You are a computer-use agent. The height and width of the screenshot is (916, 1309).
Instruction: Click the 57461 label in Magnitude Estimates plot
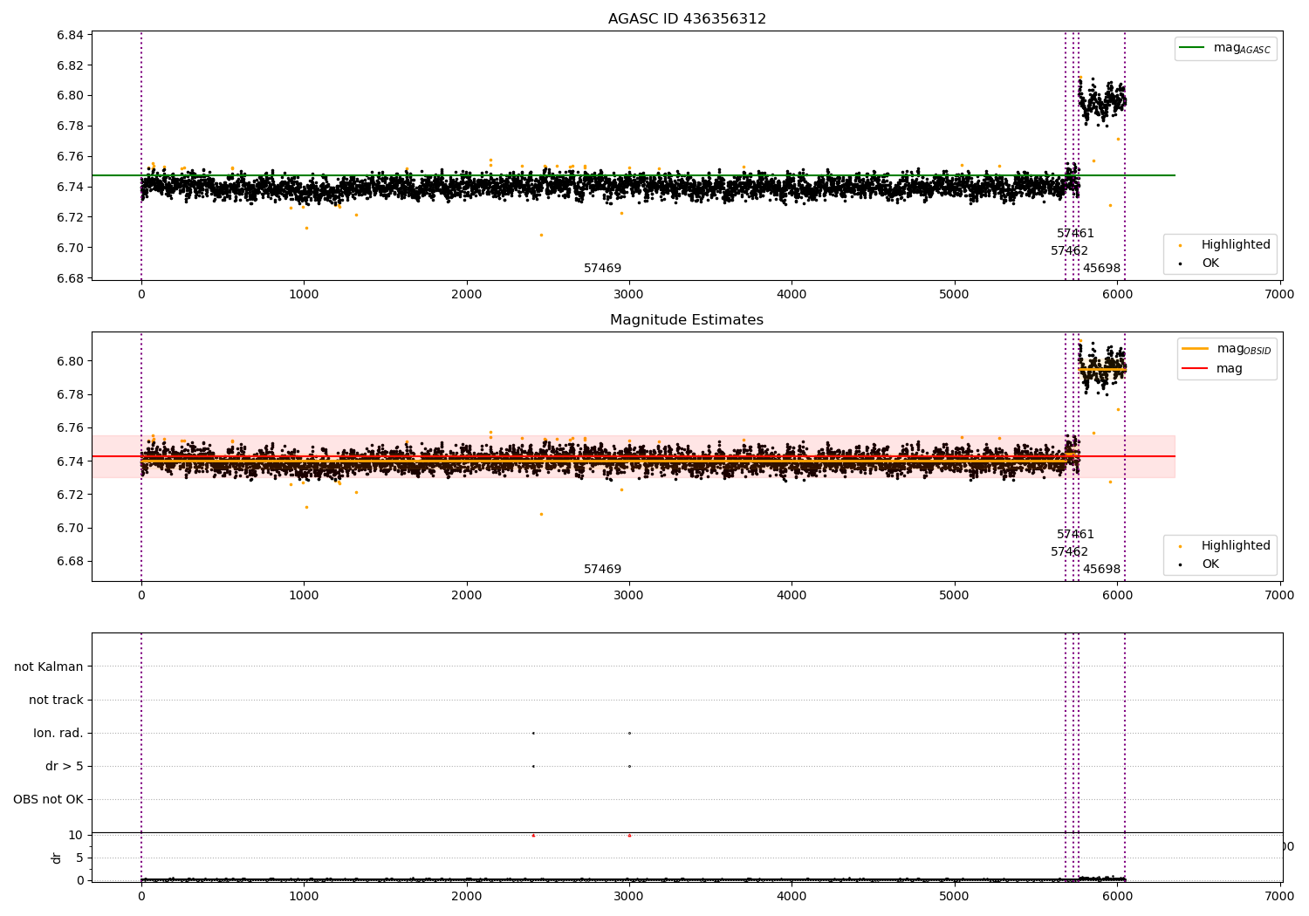[1075, 535]
